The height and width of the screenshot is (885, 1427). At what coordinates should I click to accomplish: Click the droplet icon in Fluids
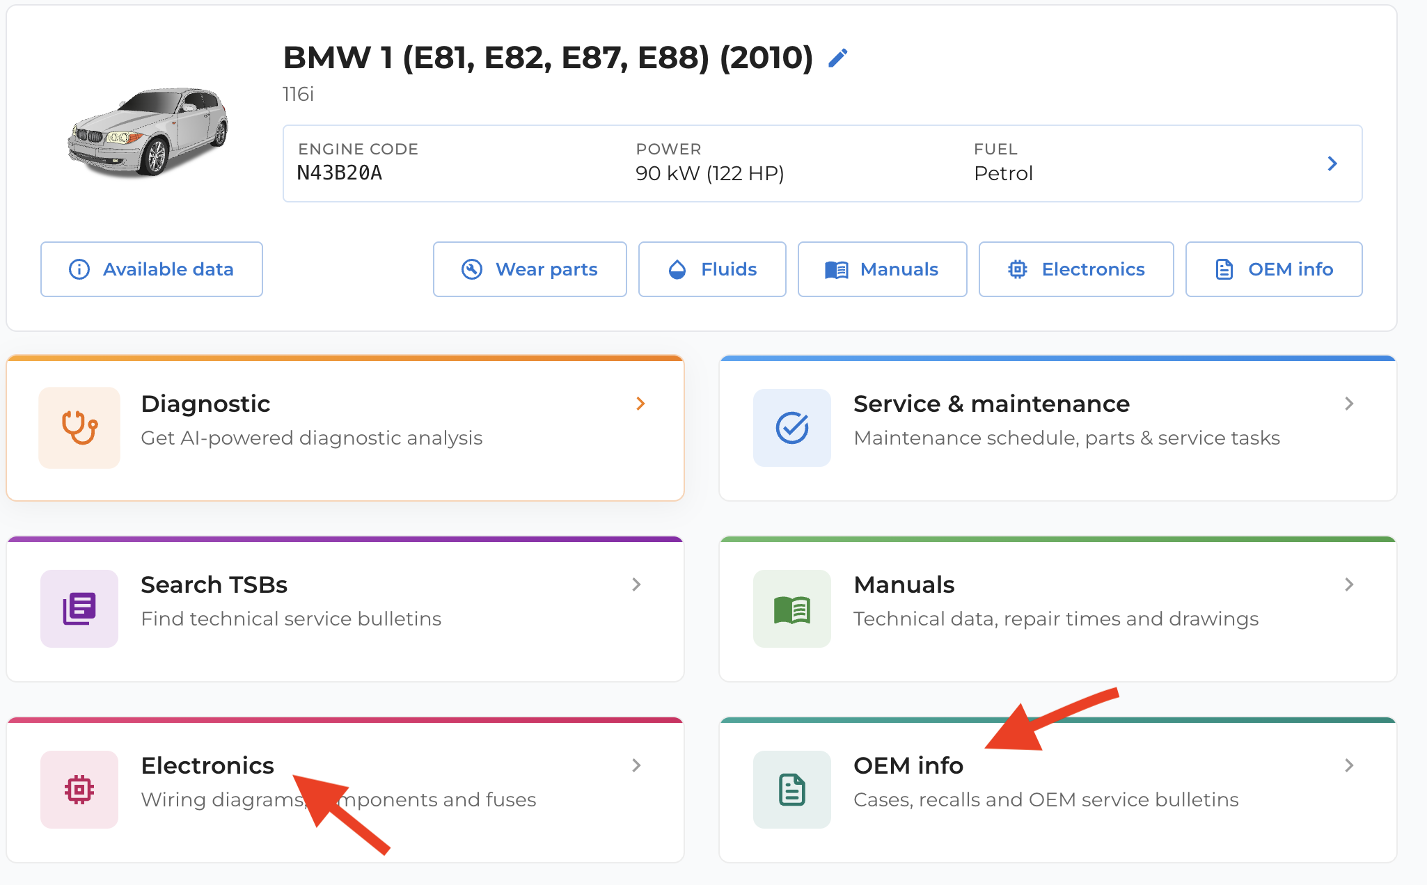[x=677, y=269]
